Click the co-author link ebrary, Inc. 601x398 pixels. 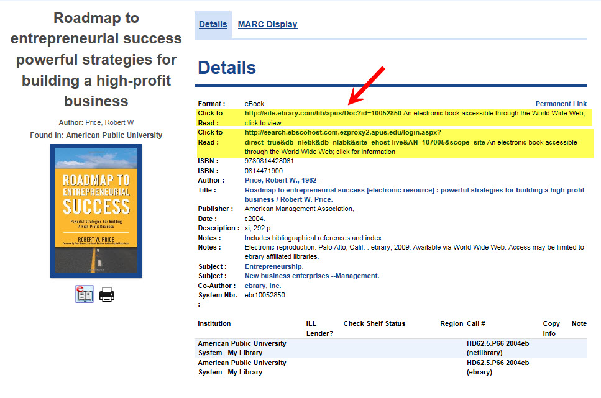click(261, 285)
